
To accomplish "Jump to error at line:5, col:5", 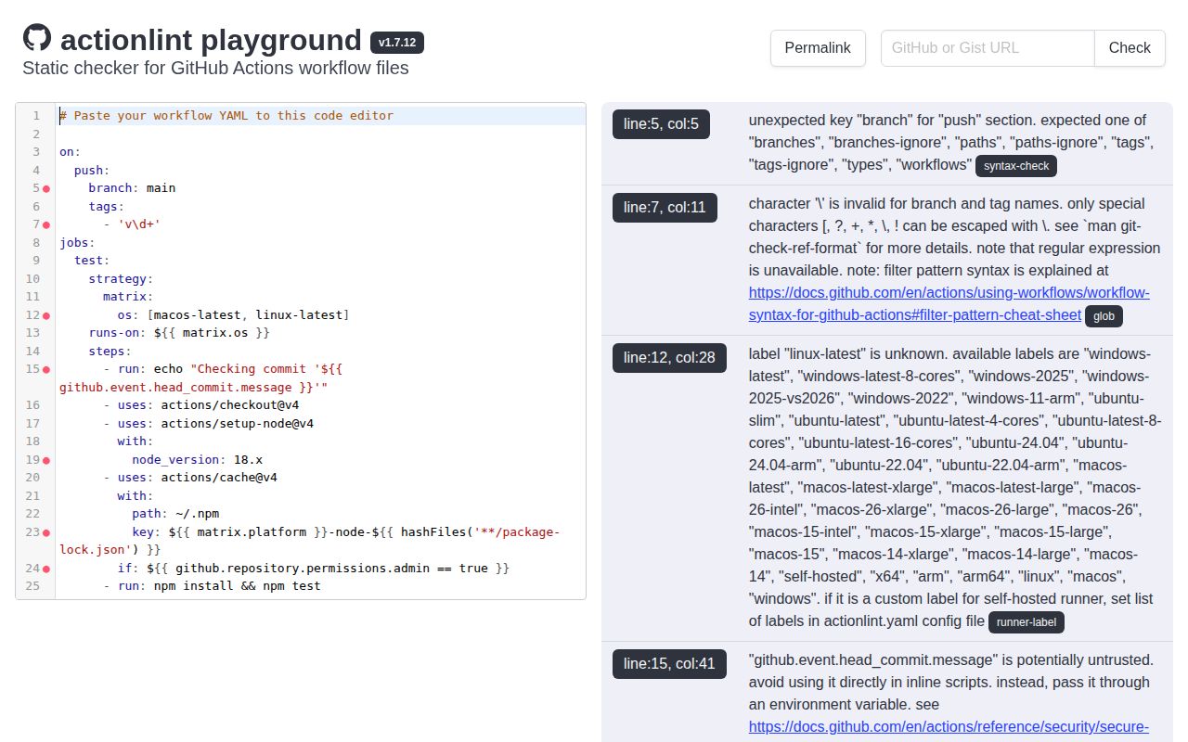I will tap(661, 123).
